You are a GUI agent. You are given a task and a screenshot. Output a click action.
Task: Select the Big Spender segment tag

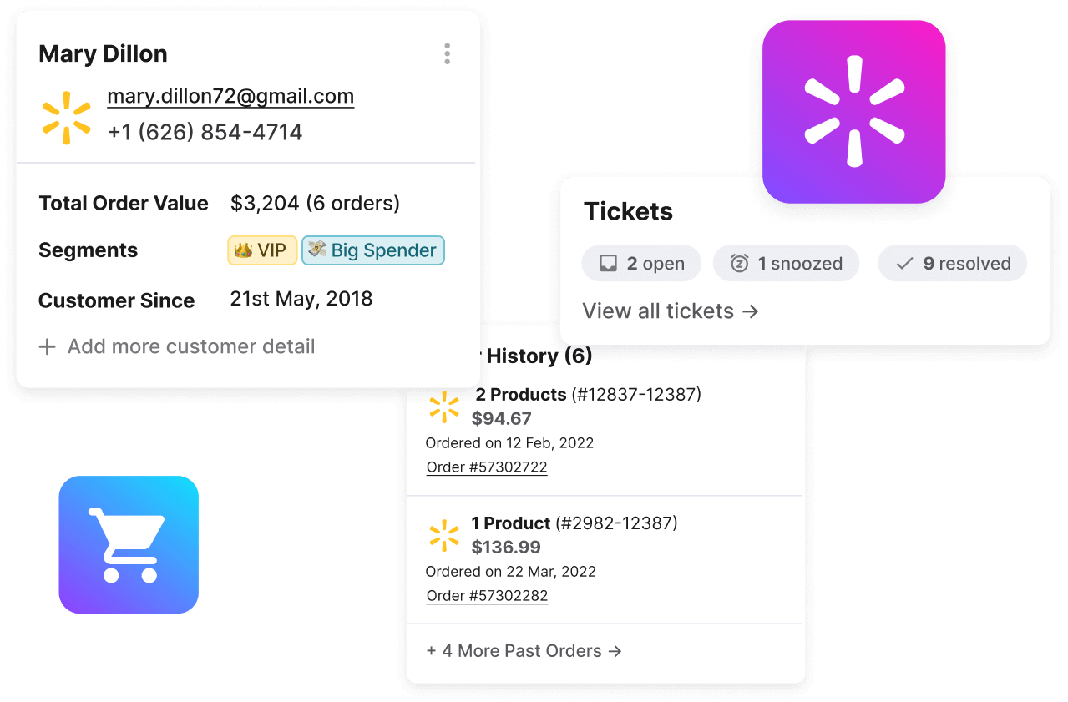pos(372,250)
